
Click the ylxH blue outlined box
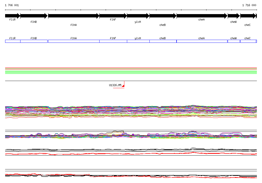(x=138, y=41)
